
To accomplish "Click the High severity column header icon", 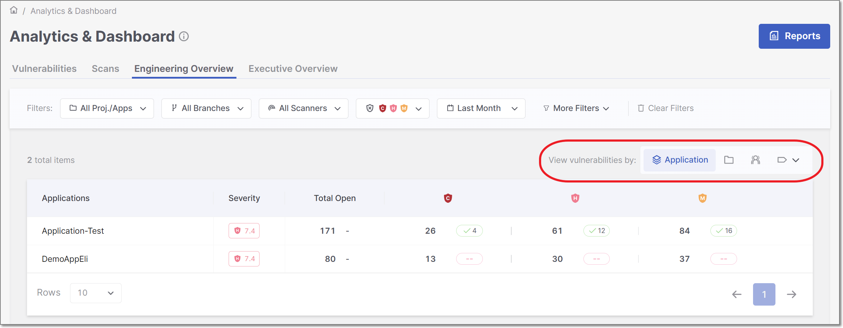I will [x=575, y=198].
